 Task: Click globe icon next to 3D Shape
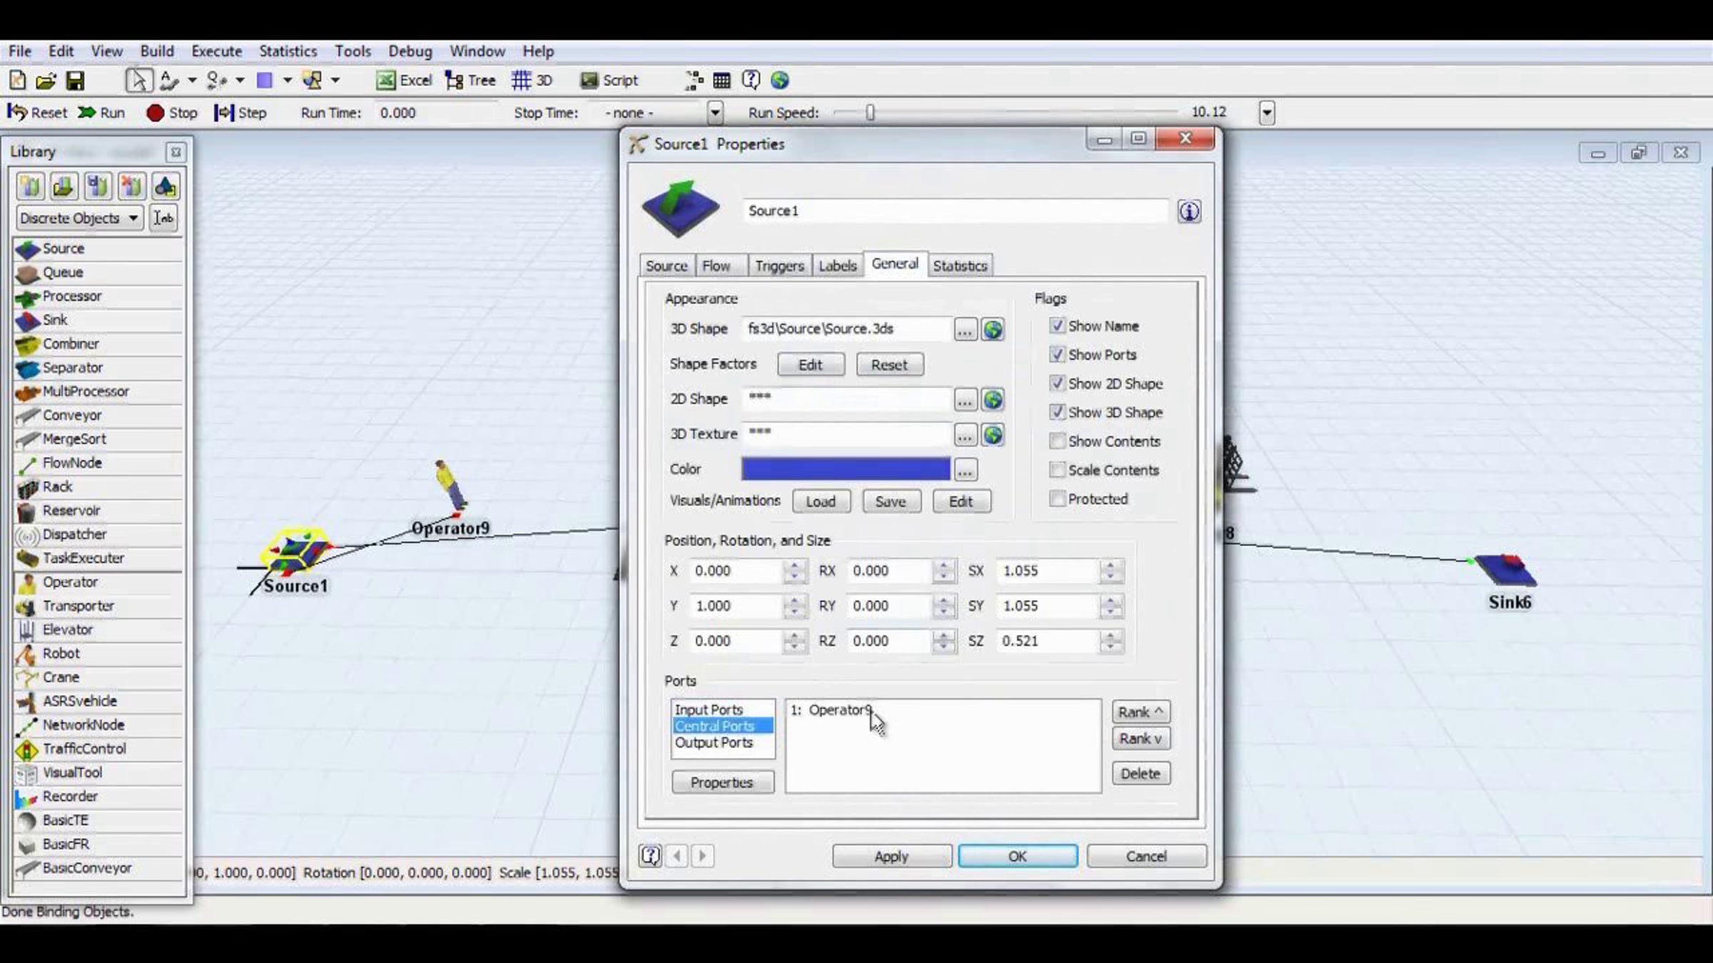993,330
